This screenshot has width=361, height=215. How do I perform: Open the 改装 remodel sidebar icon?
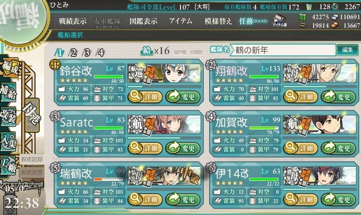tap(8, 117)
